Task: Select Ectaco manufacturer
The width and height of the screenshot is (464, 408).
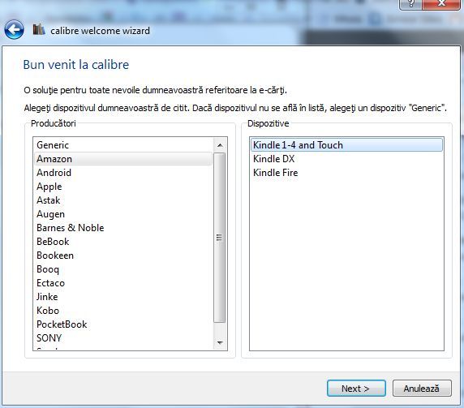Action: click(x=123, y=283)
